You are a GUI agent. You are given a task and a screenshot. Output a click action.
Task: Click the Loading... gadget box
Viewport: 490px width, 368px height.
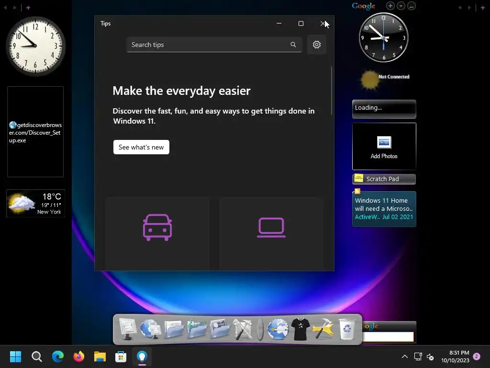tap(384, 109)
